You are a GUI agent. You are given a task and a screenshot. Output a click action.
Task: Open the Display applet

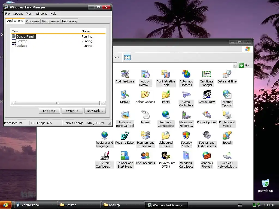(125, 97)
